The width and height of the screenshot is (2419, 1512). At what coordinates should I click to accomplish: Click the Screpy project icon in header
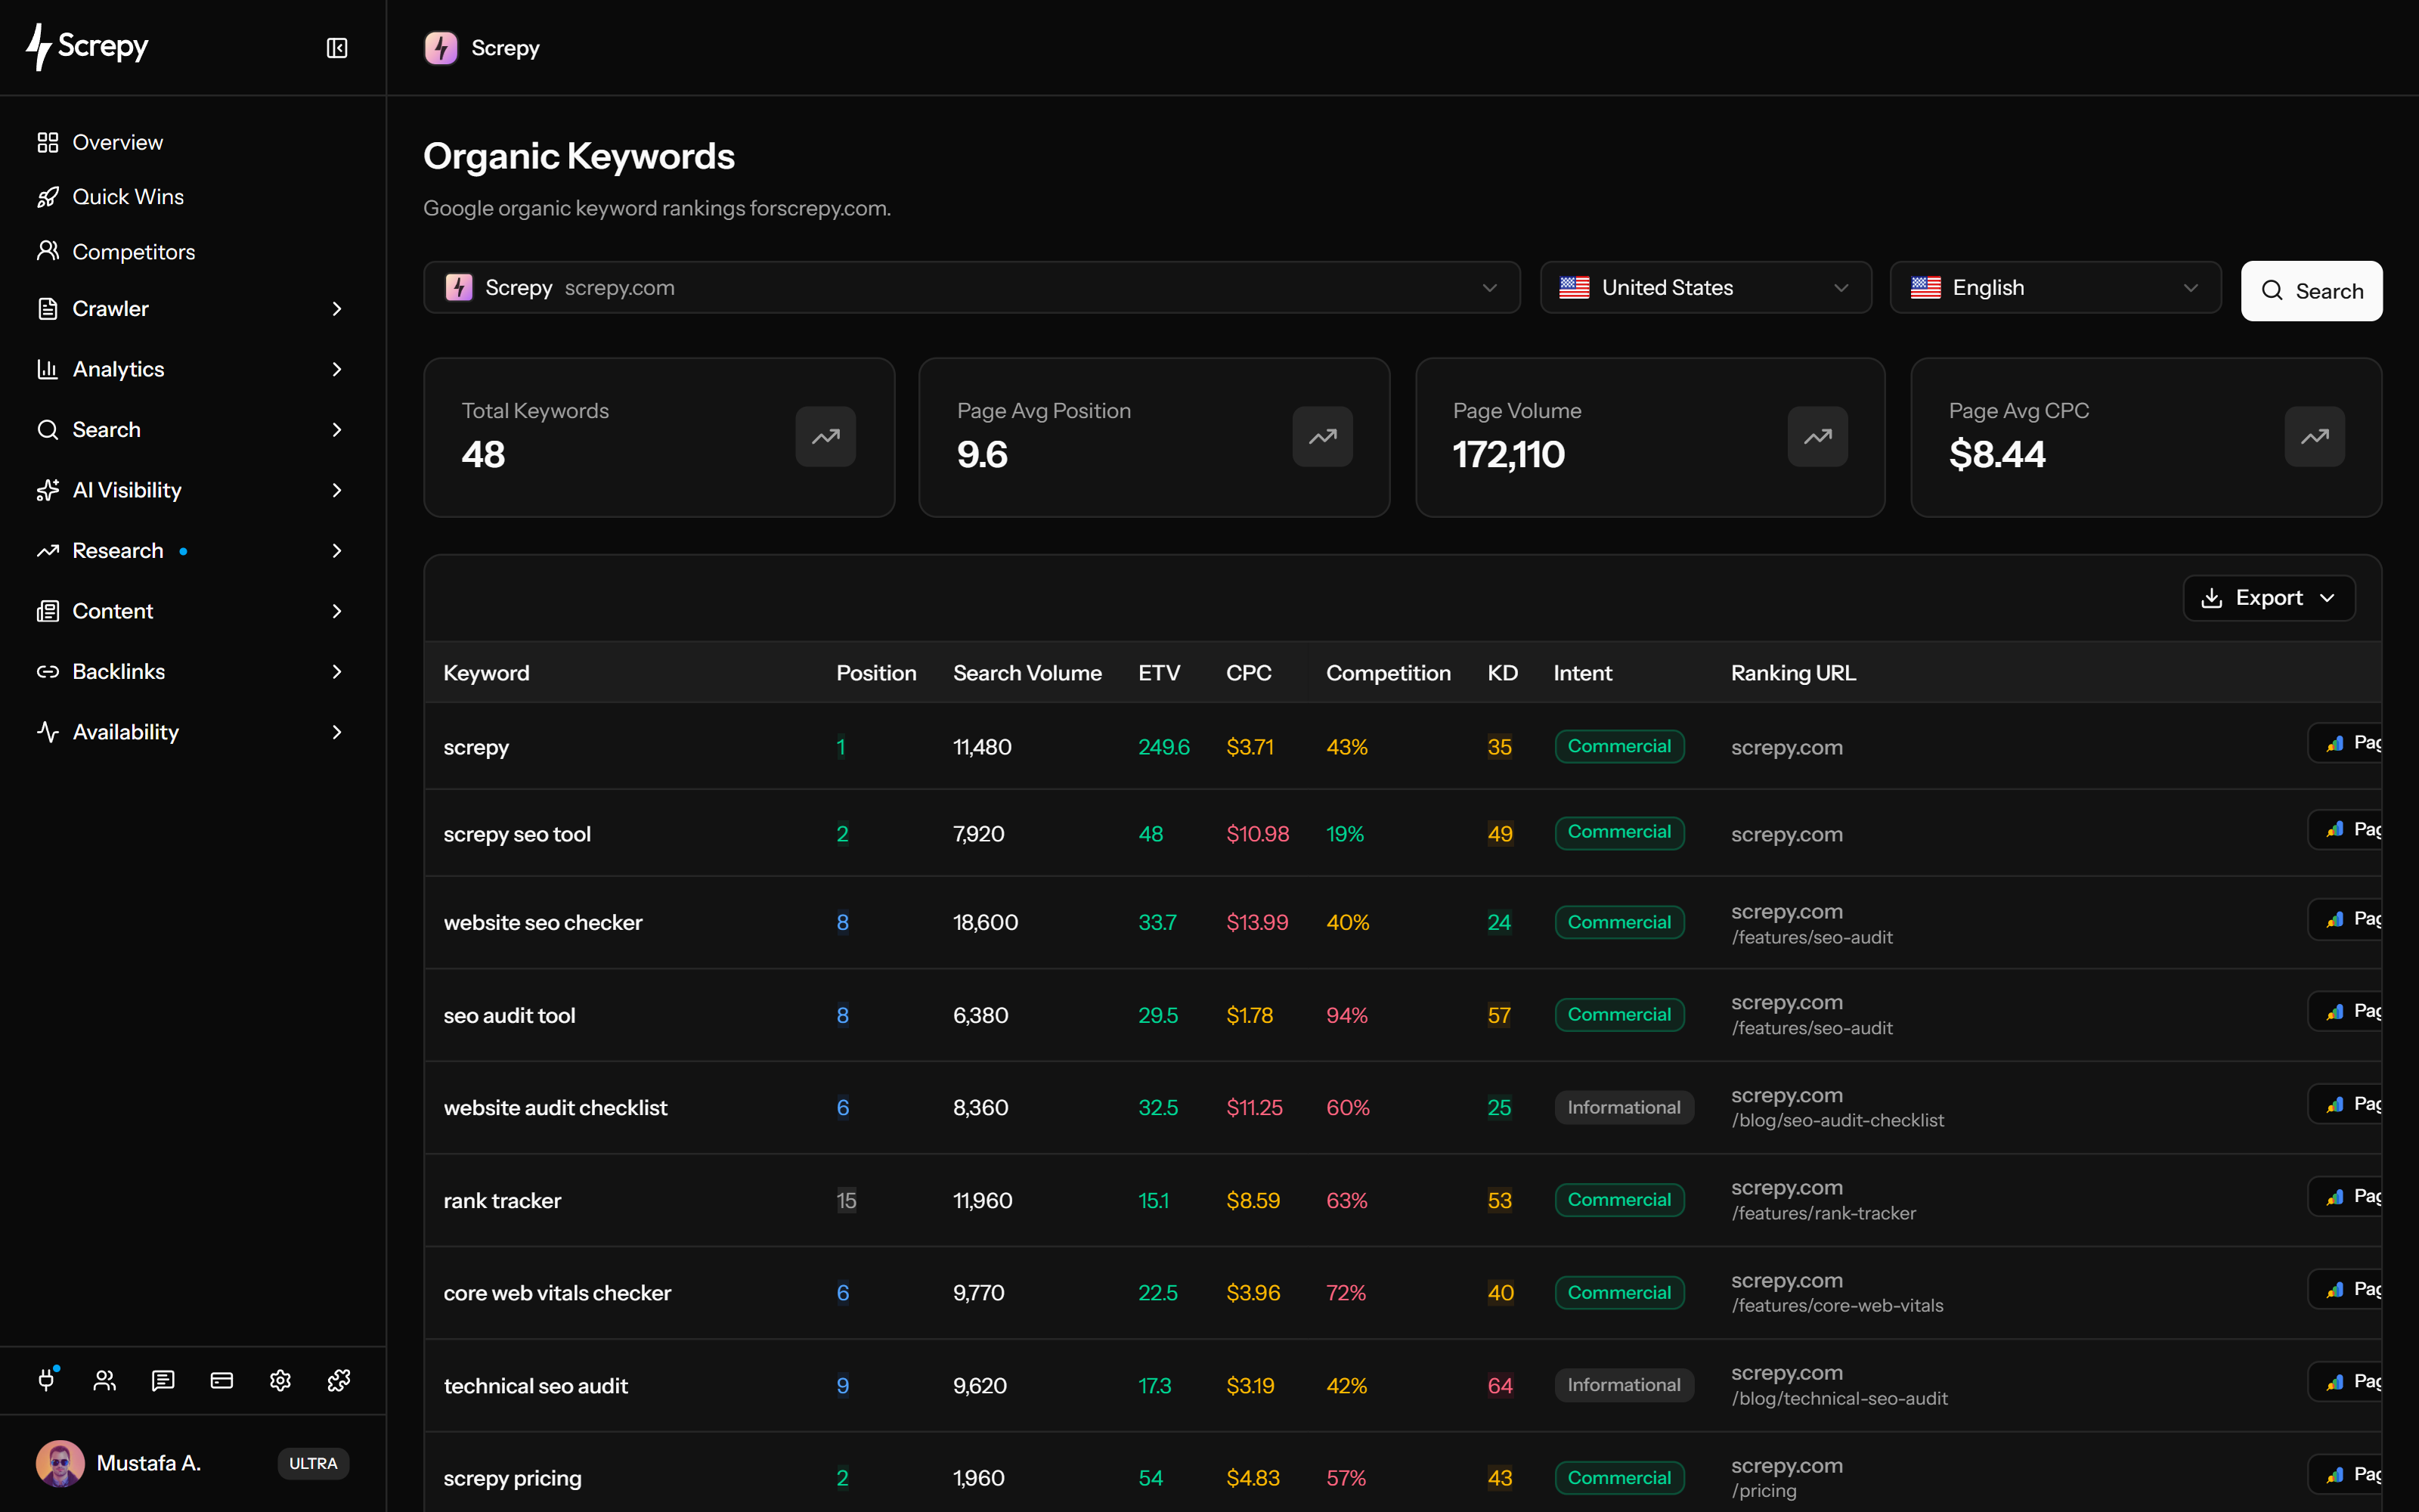click(x=441, y=48)
